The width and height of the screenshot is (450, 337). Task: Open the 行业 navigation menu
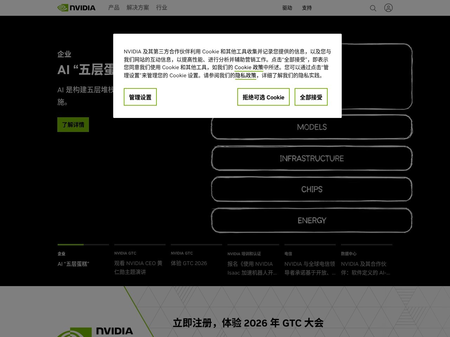162,8
